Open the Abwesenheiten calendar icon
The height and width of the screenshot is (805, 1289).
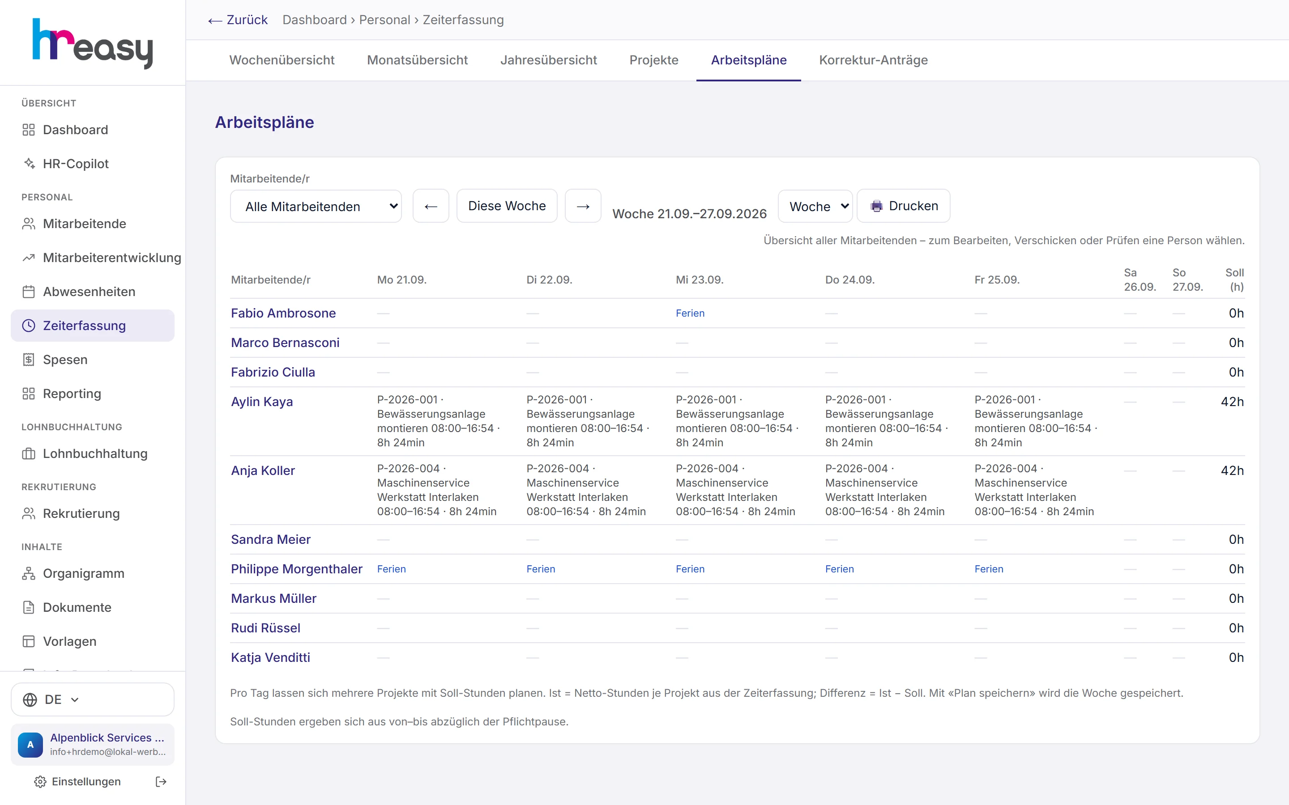coord(29,292)
